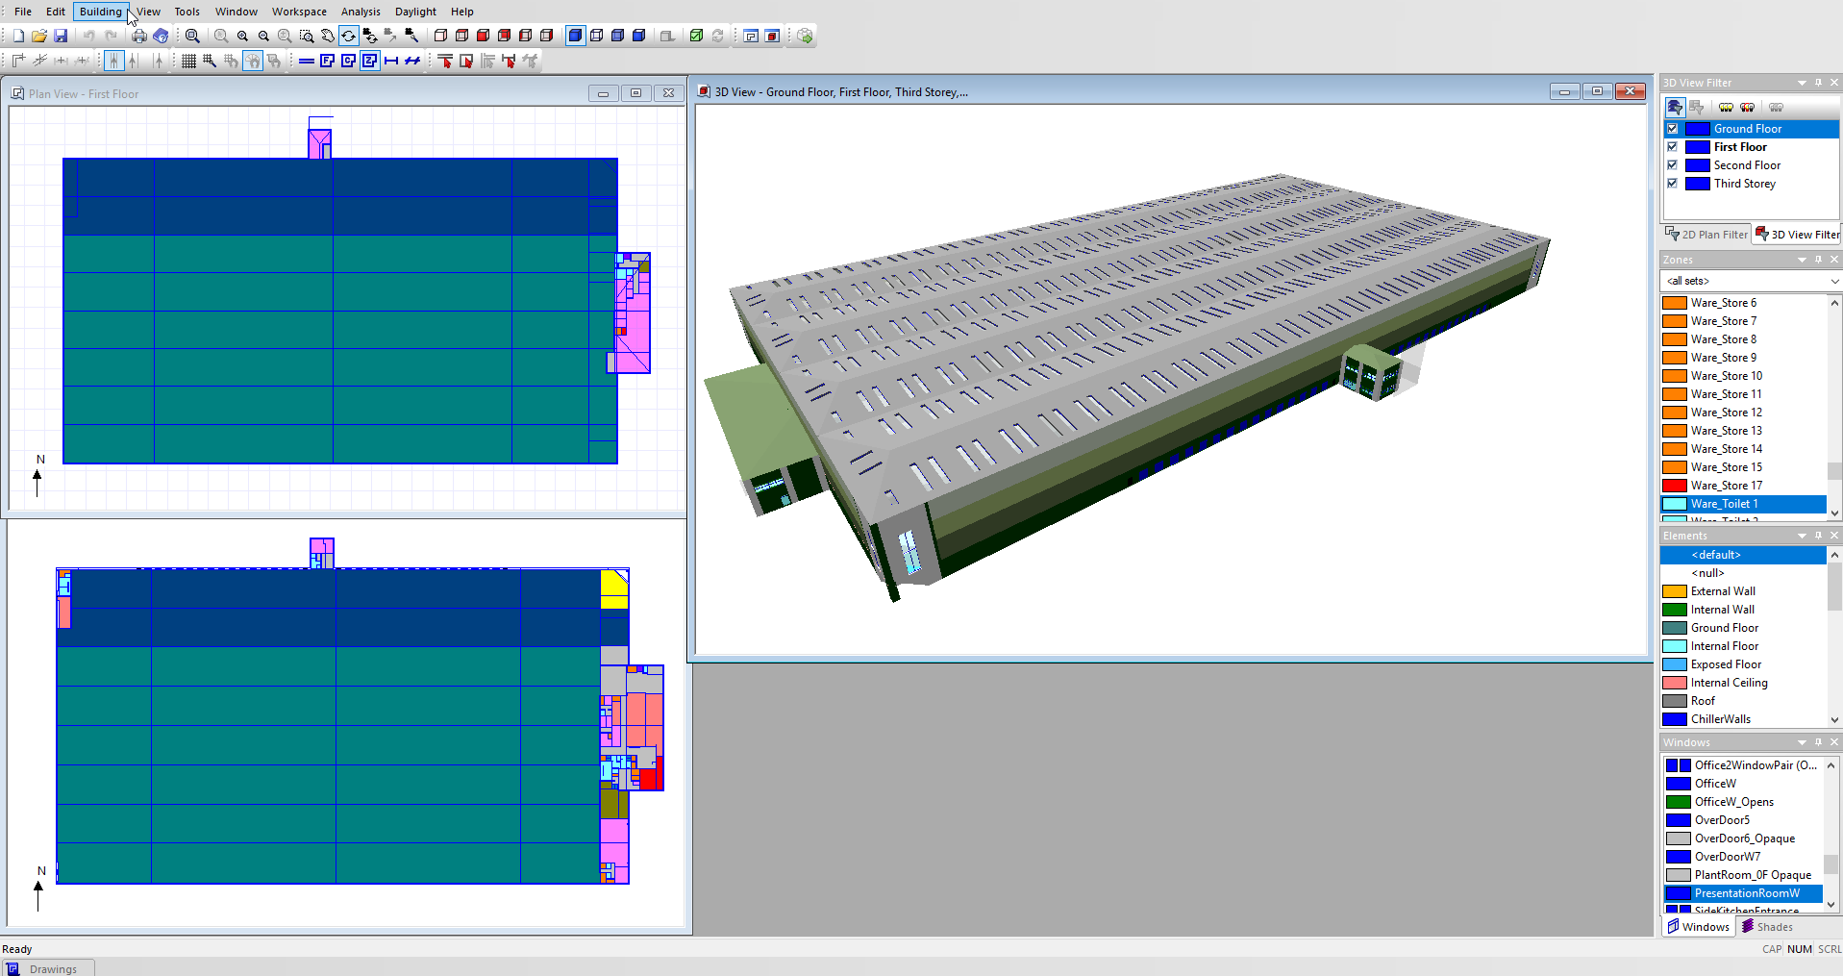Uncheck the First Floor checkbox
Screen dimensions: 1843x976
(x=1673, y=147)
